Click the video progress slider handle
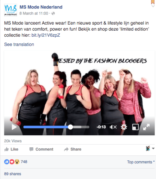This screenshot has height=179, width=156. pos(70,127)
